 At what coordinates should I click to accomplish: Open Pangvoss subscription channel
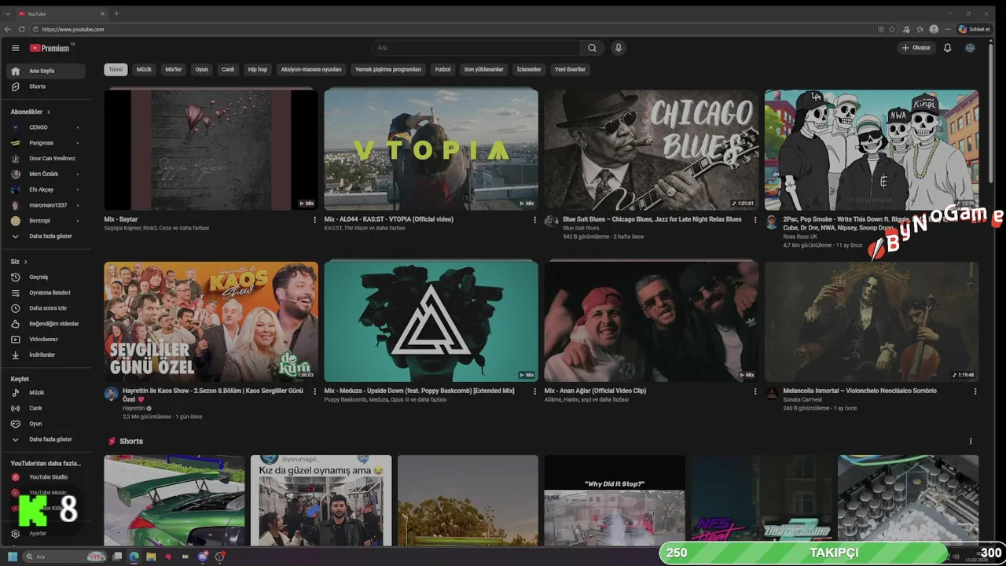[x=46, y=143]
